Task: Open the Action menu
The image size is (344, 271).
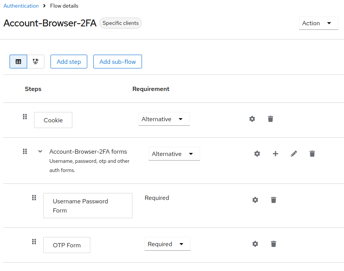Action: (x=318, y=23)
